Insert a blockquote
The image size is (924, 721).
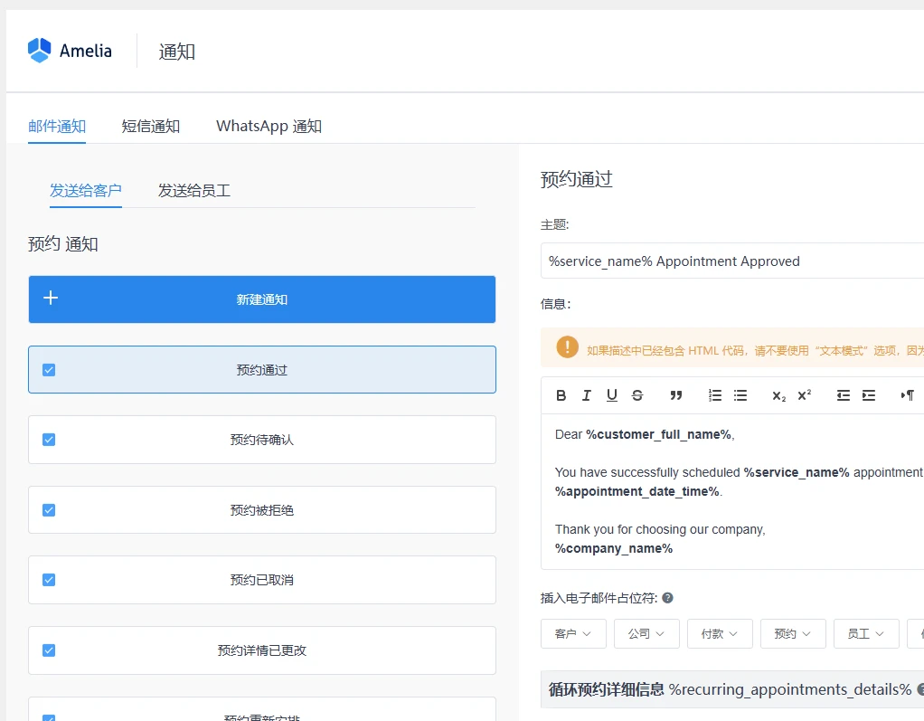click(676, 395)
